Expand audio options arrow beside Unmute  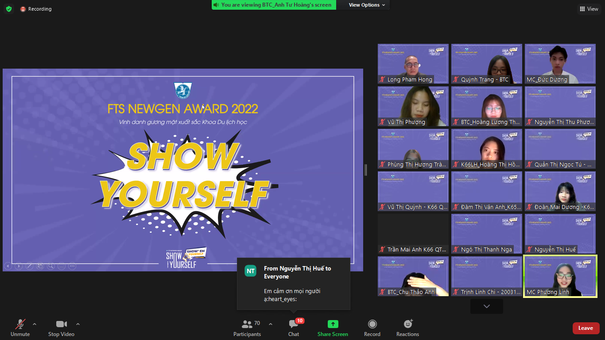35,324
